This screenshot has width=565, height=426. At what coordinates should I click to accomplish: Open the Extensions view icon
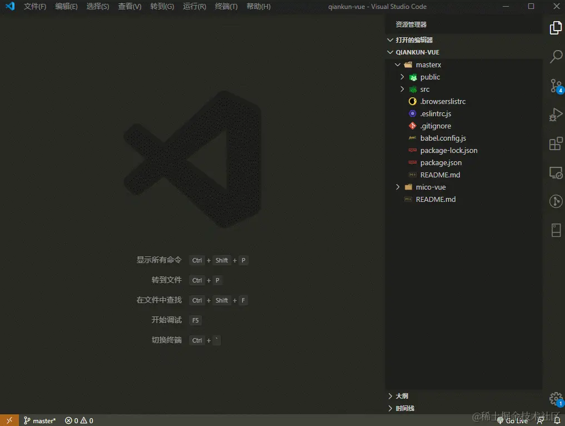[556, 143]
